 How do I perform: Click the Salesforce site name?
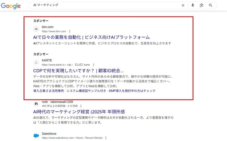49,133
